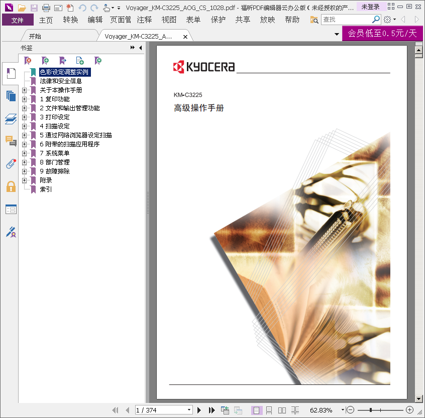Go to the next page
The image size is (425, 418).
[x=199, y=410]
